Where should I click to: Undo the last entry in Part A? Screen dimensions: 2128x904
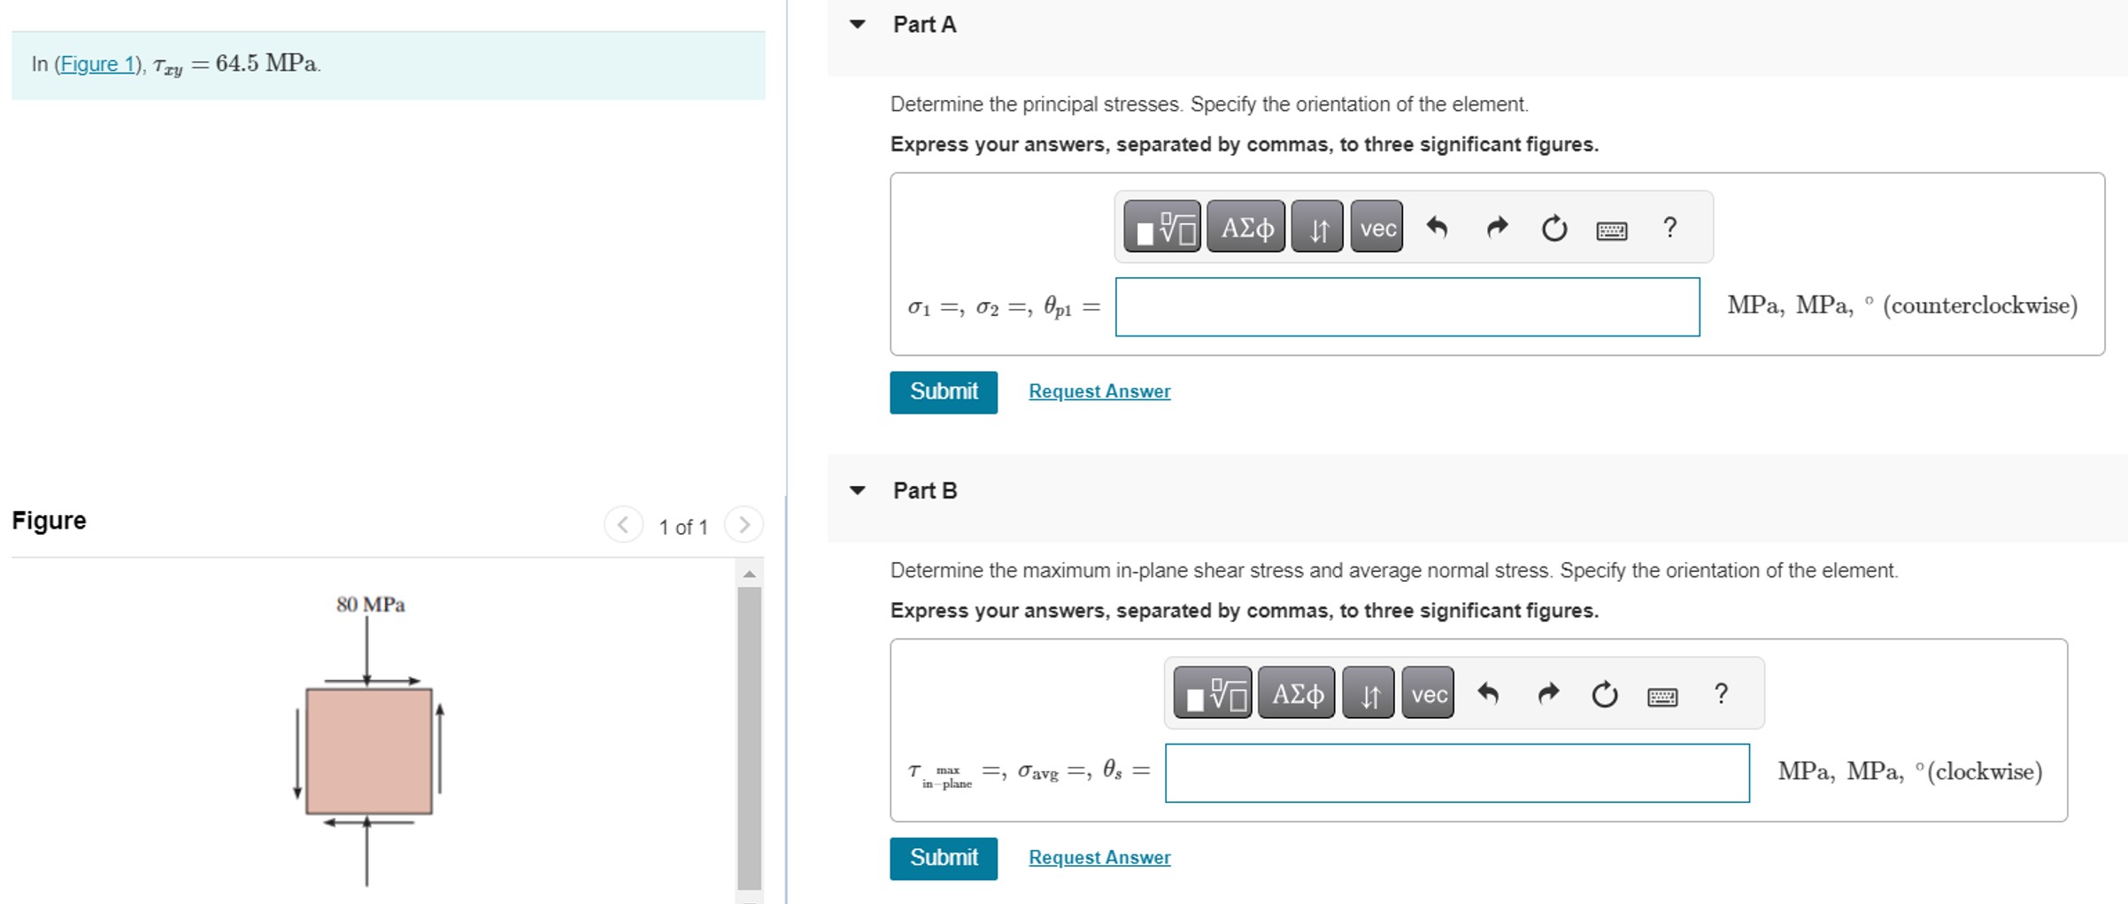click(1438, 228)
